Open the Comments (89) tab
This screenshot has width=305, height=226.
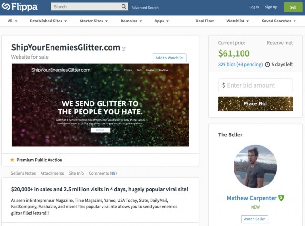coord(103,173)
